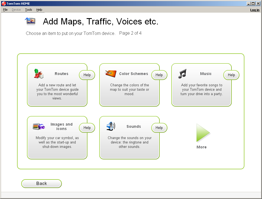Go back with the Back button
262x199 pixels.
coord(42,183)
